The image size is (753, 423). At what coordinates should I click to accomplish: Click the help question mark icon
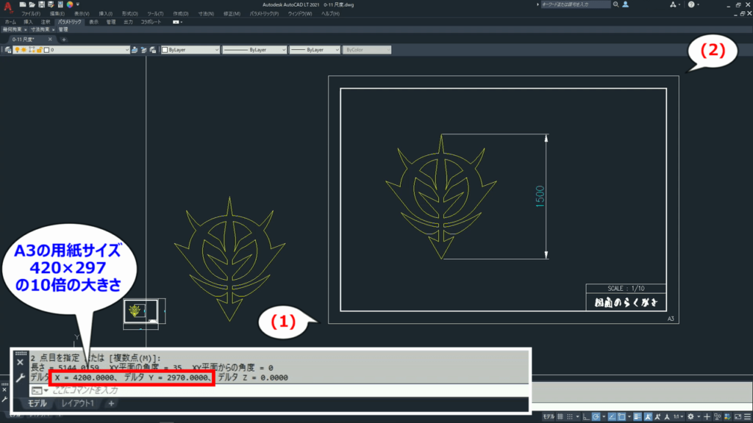pyautogui.click(x=691, y=4)
